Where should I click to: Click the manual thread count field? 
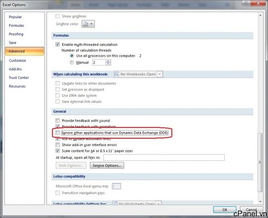pos(99,63)
